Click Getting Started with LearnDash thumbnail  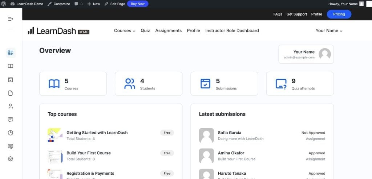coord(55,135)
